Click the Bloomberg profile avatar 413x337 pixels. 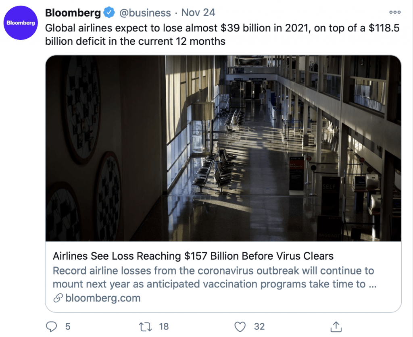(x=21, y=23)
